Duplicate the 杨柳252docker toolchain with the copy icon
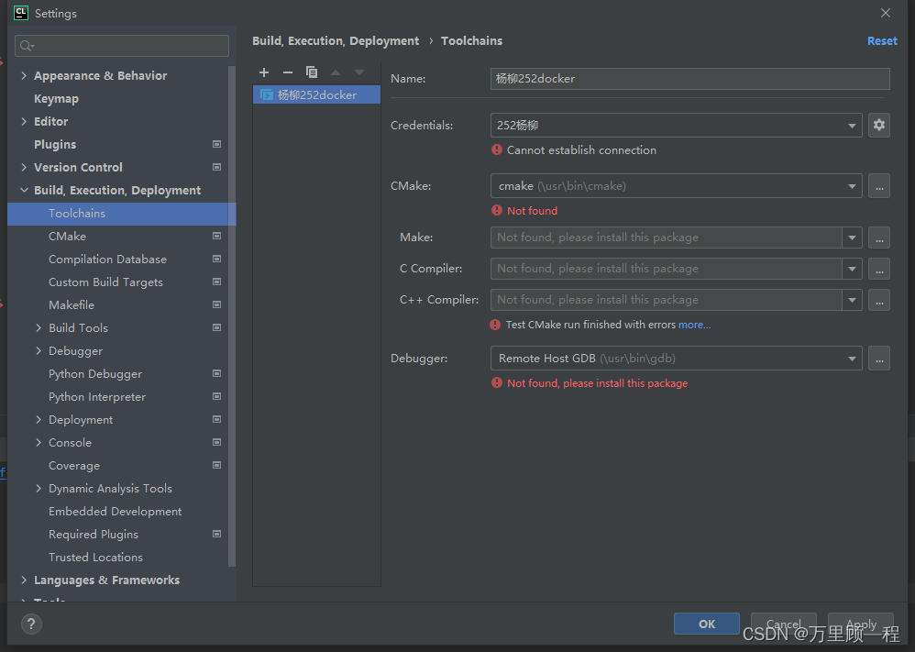This screenshot has width=915, height=652. (311, 72)
